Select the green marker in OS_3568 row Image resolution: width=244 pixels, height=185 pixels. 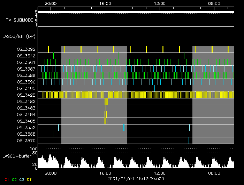tap(53, 134)
